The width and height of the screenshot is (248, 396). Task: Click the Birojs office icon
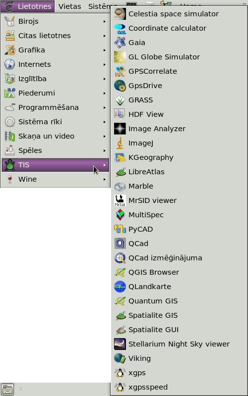[10, 21]
